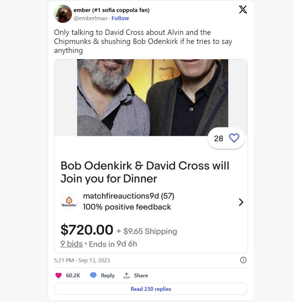Image resolution: width=294 pixels, height=302 pixels.
Task: Click the X logo icon
Action: point(243,9)
